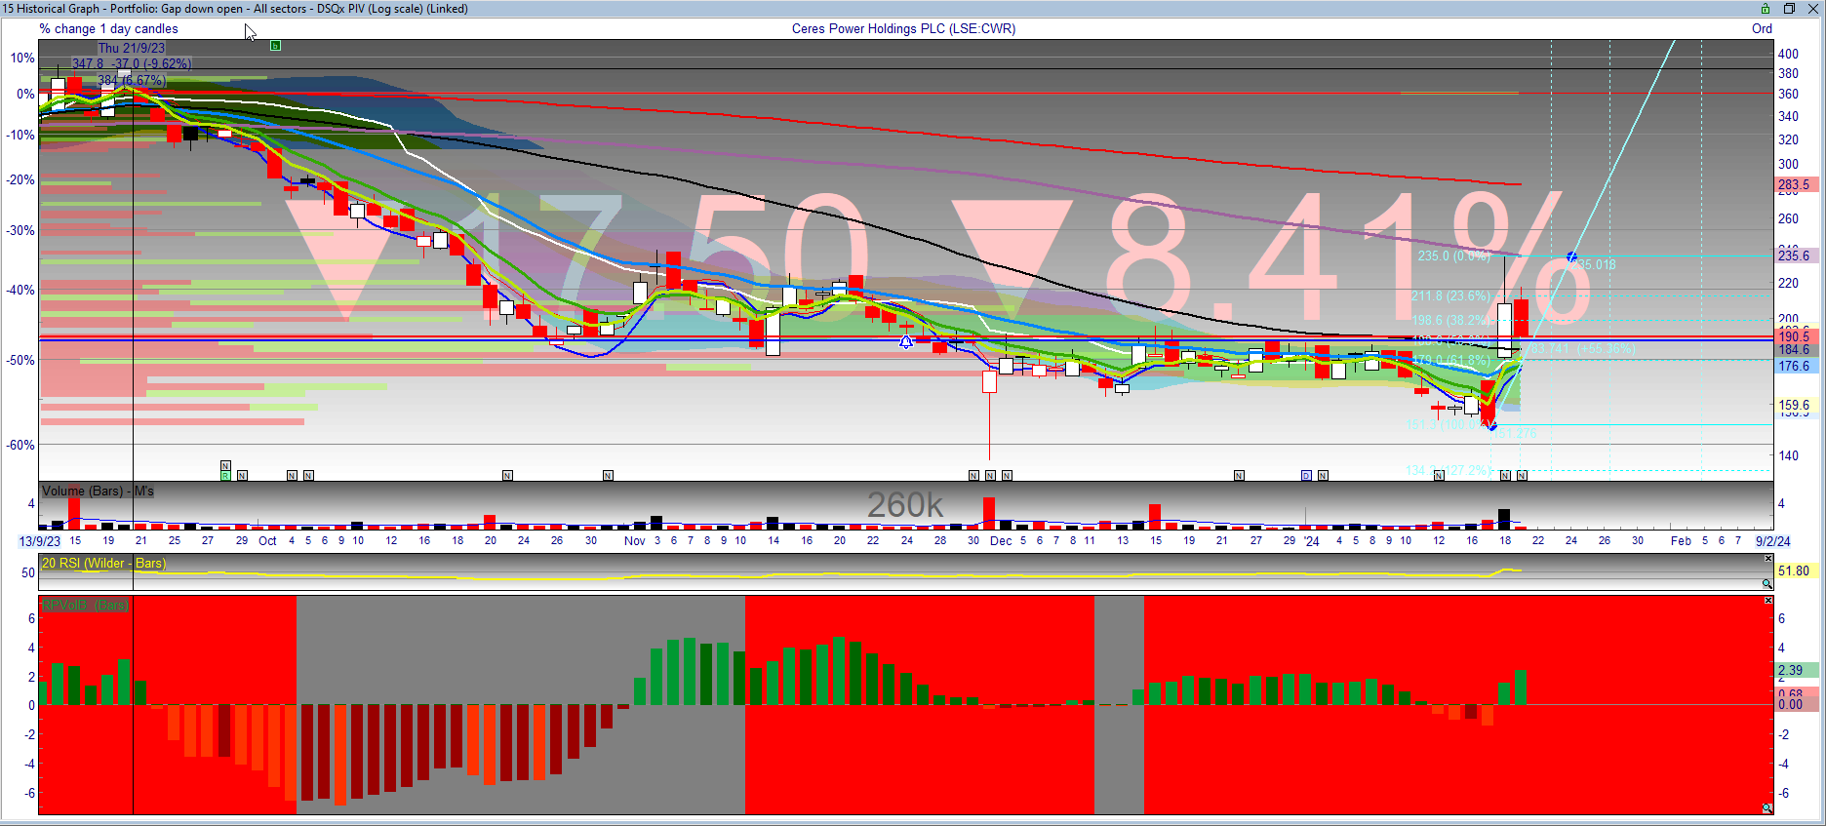1826x826 pixels.
Task: Click the '20 RSI (Wilder - Bars)' label
Action: click(103, 564)
